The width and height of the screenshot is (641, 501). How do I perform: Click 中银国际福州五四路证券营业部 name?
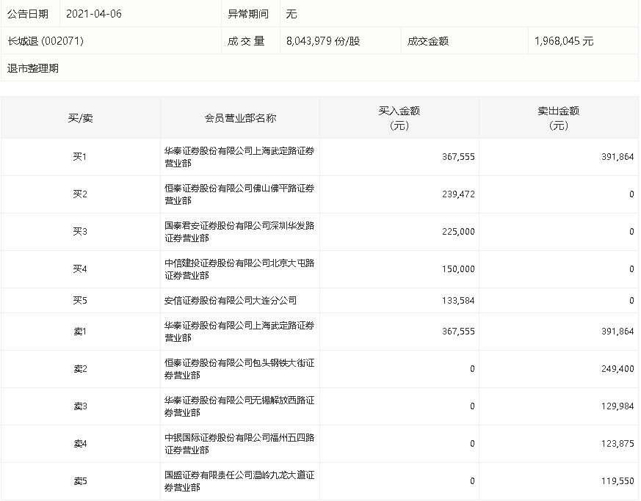tap(239, 444)
